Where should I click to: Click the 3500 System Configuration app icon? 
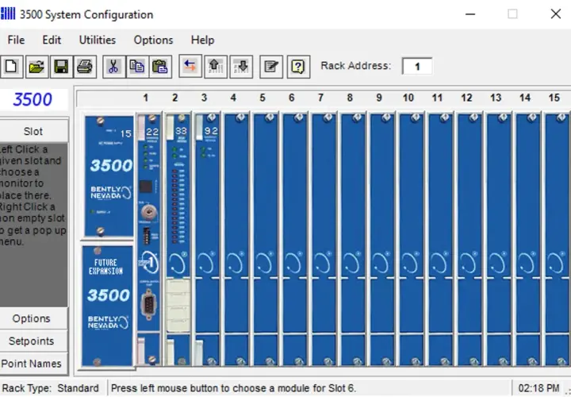pos(8,13)
